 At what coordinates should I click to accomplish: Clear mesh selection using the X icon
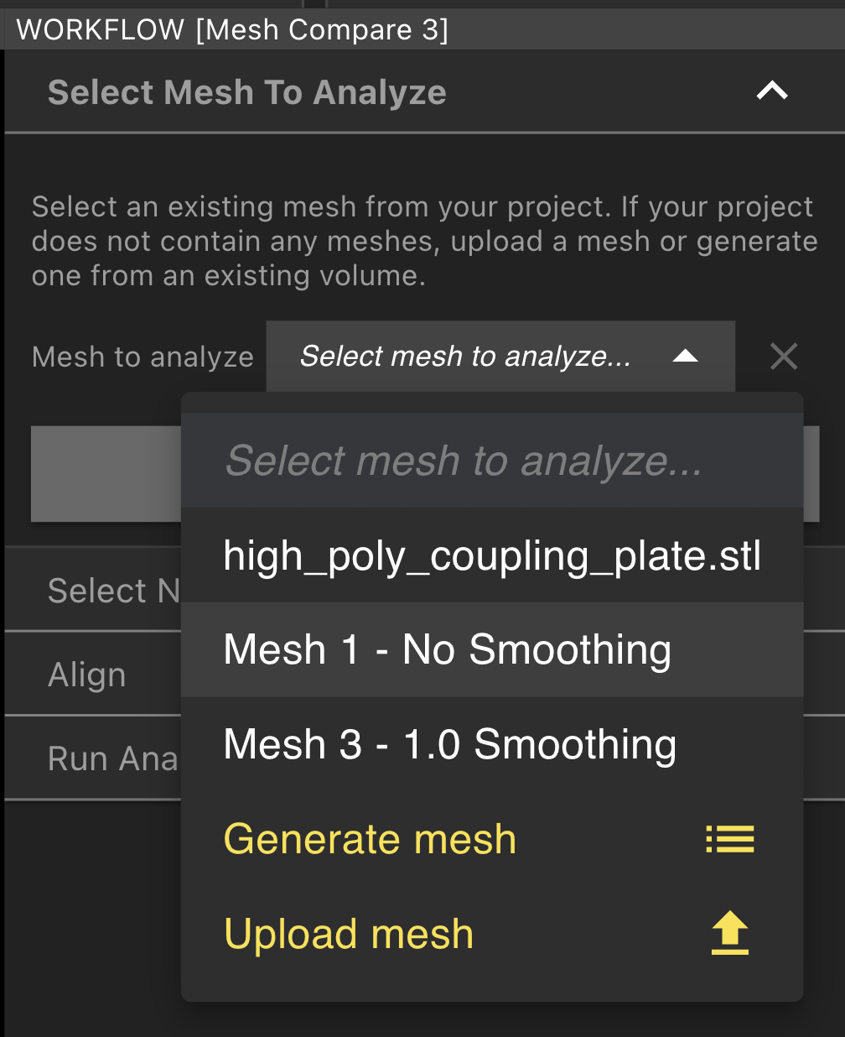coord(784,357)
